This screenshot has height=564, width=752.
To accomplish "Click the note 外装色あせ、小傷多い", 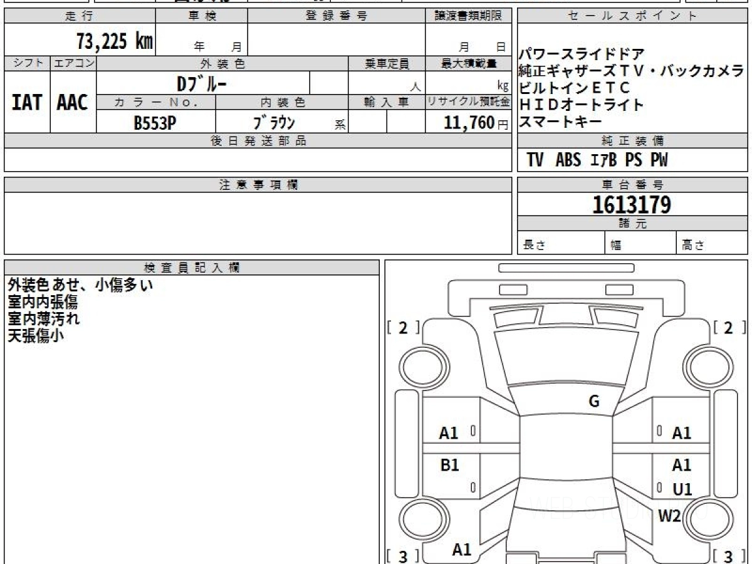I will point(80,285).
